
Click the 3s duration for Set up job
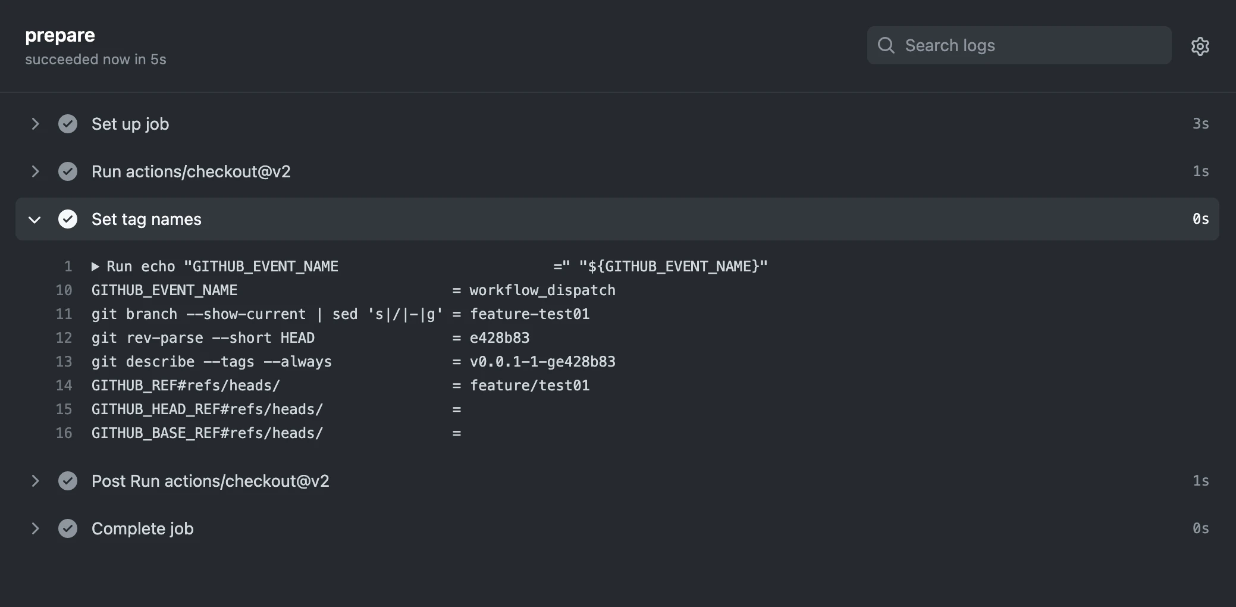click(x=1200, y=124)
